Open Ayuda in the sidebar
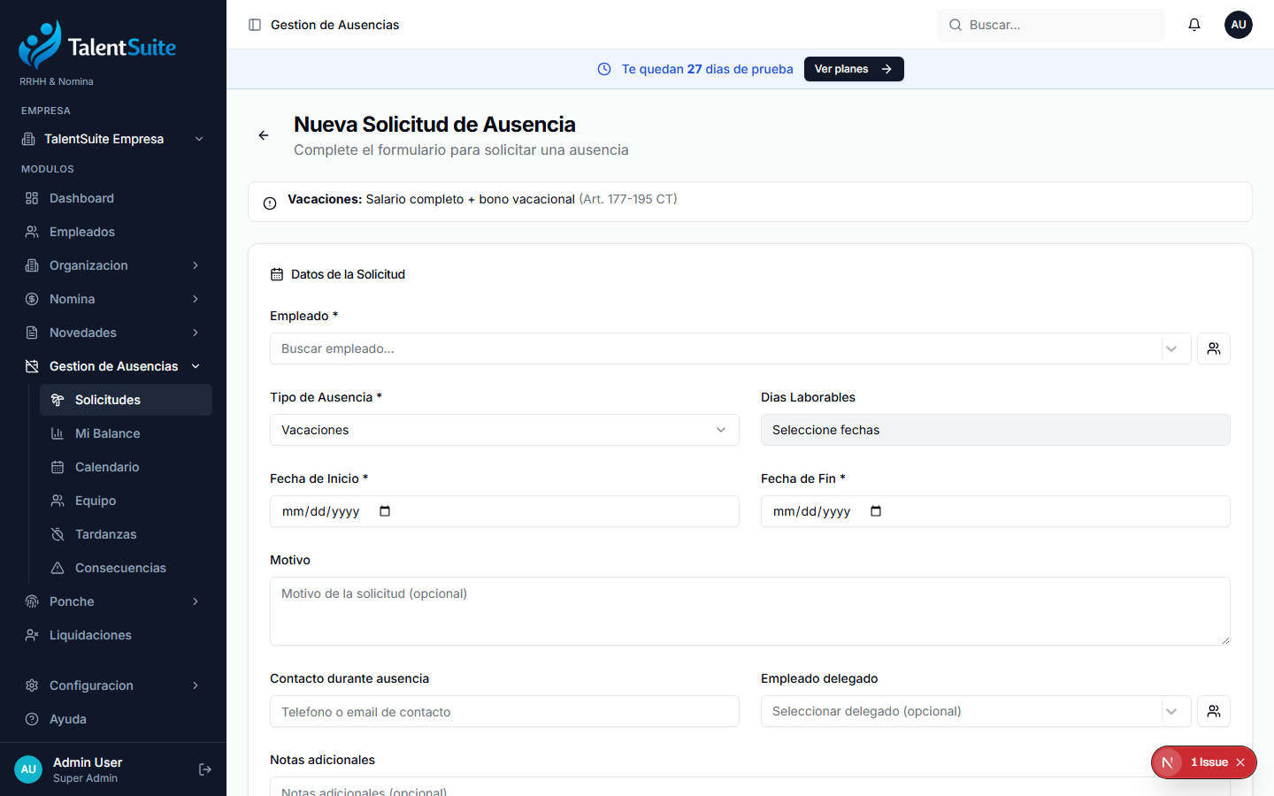Image resolution: width=1274 pixels, height=796 pixels. 113,719
